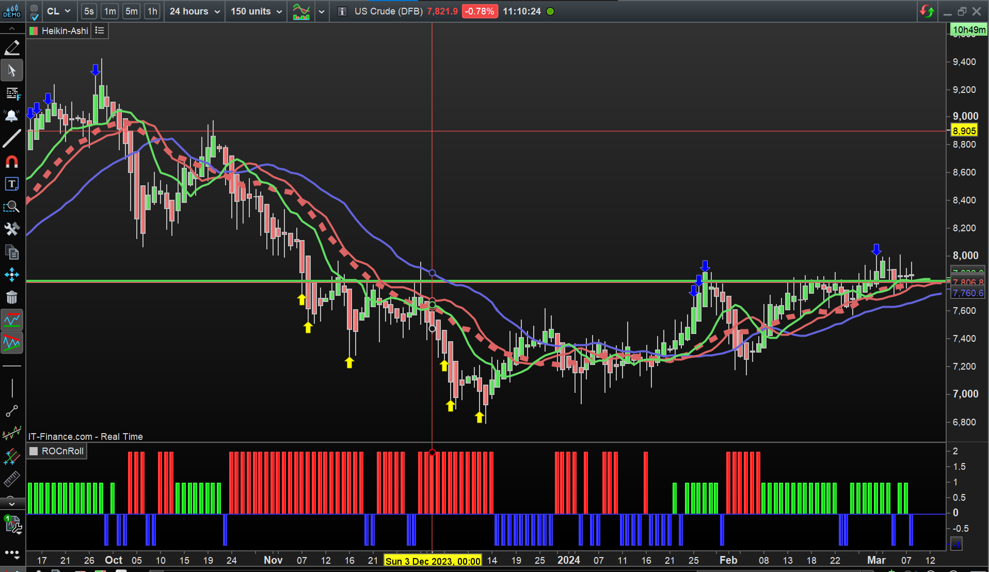Click the 9,000 level on the price axis

click(965, 116)
